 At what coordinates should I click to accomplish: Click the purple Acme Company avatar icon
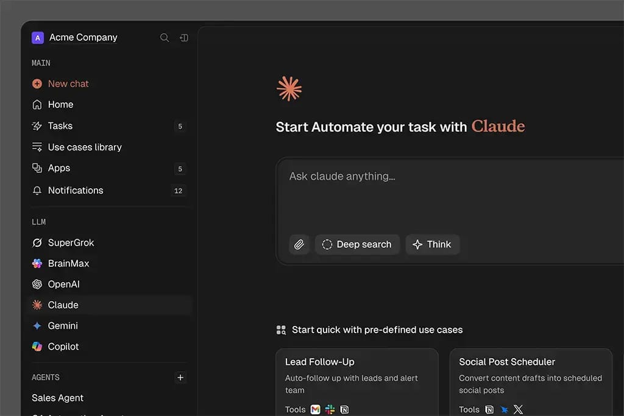37,38
